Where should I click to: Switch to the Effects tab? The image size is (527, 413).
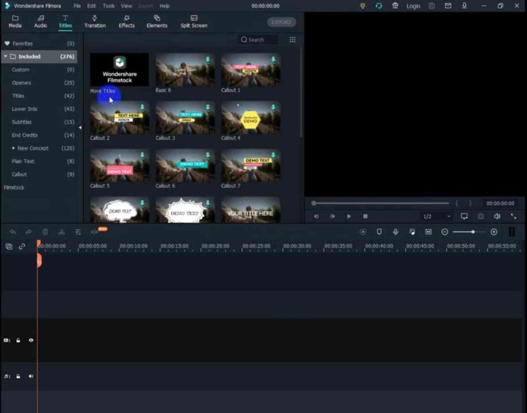pyautogui.click(x=127, y=22)
